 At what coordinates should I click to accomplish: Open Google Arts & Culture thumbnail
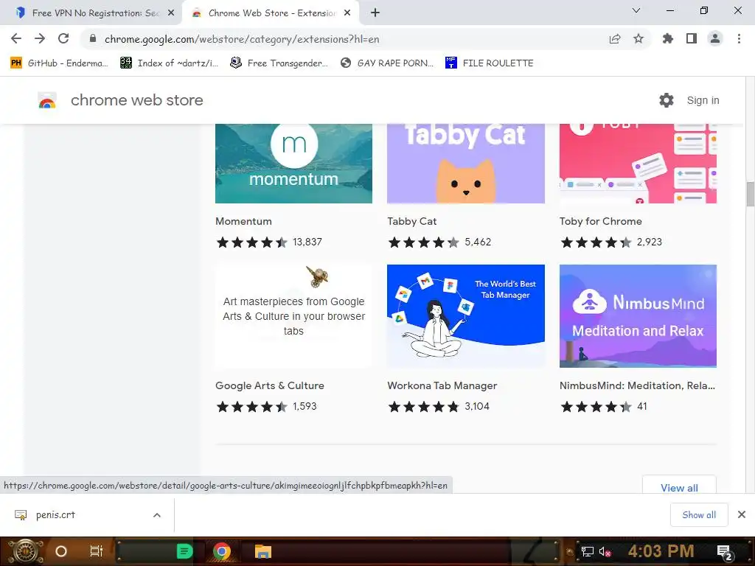(x=293, y=315)
